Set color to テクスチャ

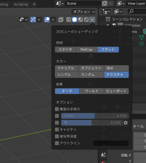[x=116, y=75]
